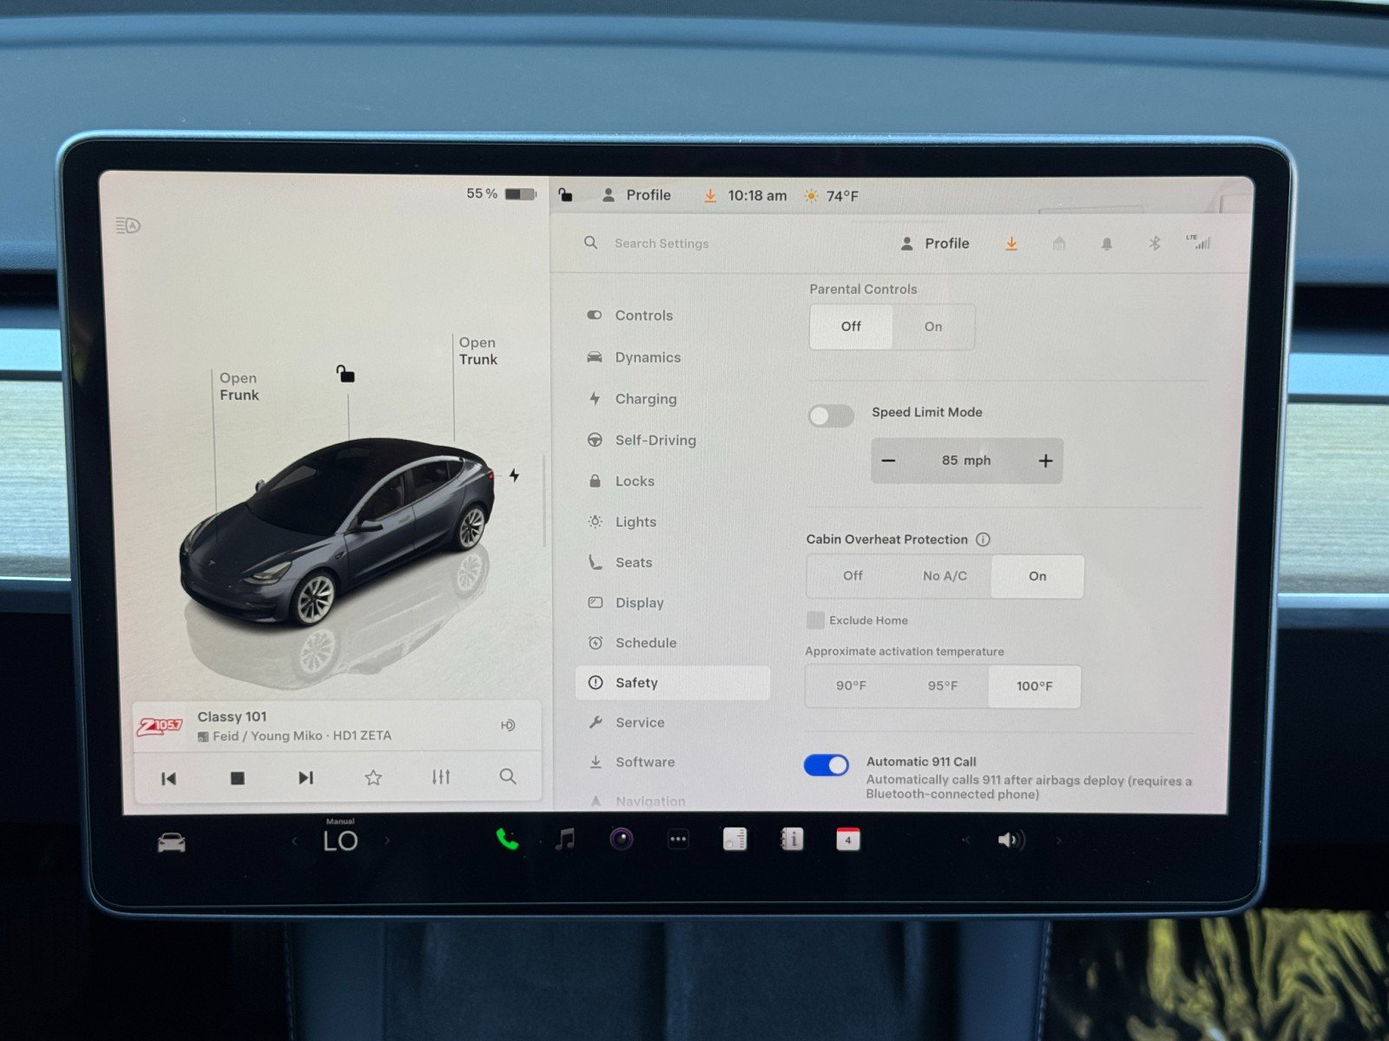Raise cabin temperature with right arrow
The width and height of the screenshot is (1389, 1041).
pos(387,841)
